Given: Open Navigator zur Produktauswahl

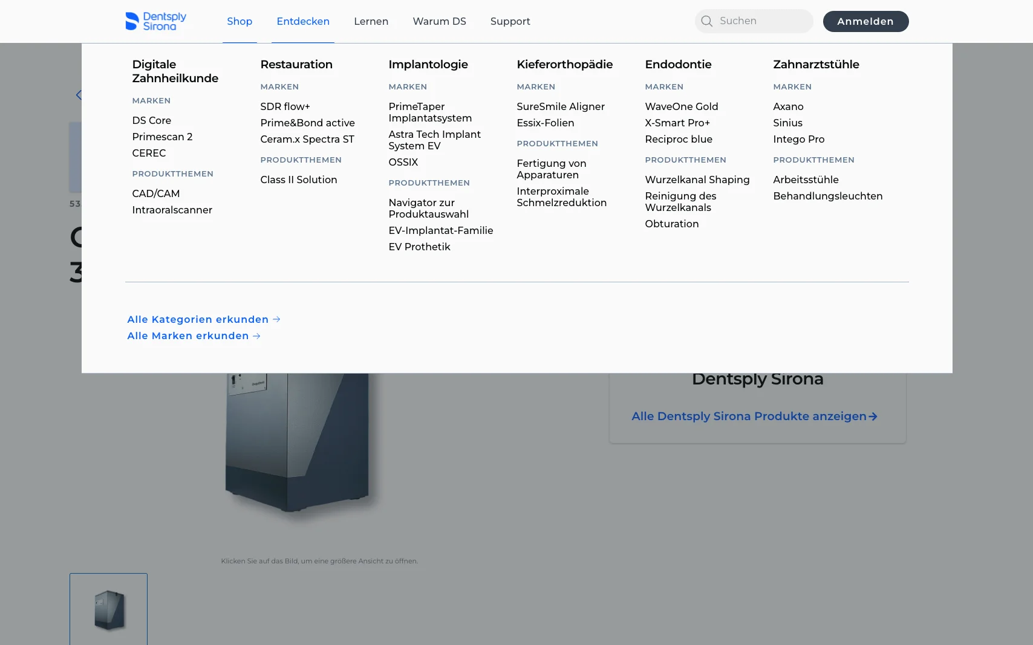Looking at the screenshot, I should (x=429, y=209).
